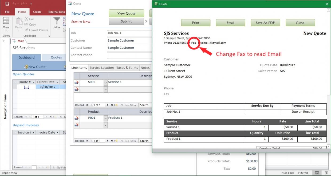Click the Save icon in quick access toolbar
Screen dimensions: 331x176
(7, 4)
